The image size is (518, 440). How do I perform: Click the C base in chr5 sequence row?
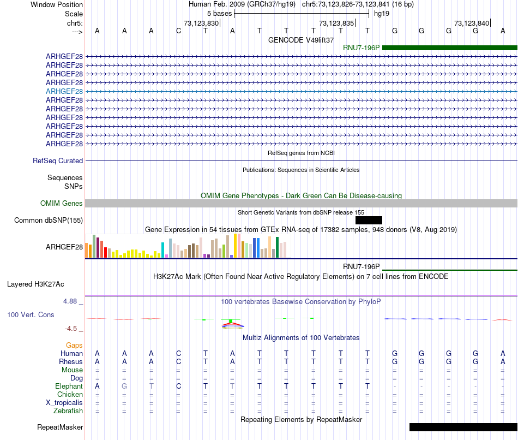(x=178, y=31)
